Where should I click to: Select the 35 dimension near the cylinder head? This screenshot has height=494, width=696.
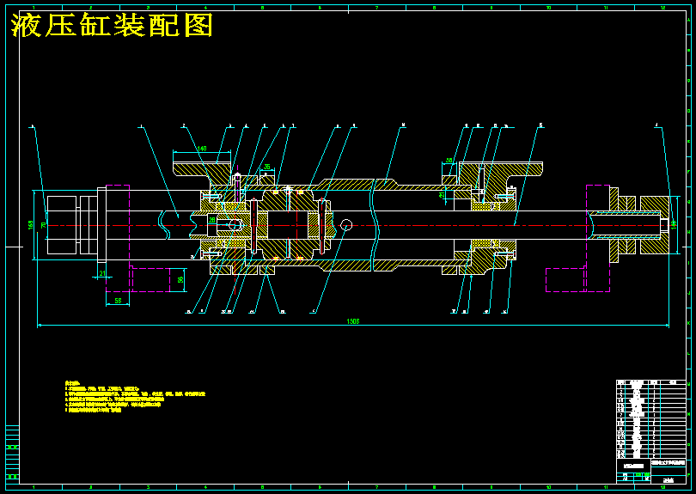267,167
